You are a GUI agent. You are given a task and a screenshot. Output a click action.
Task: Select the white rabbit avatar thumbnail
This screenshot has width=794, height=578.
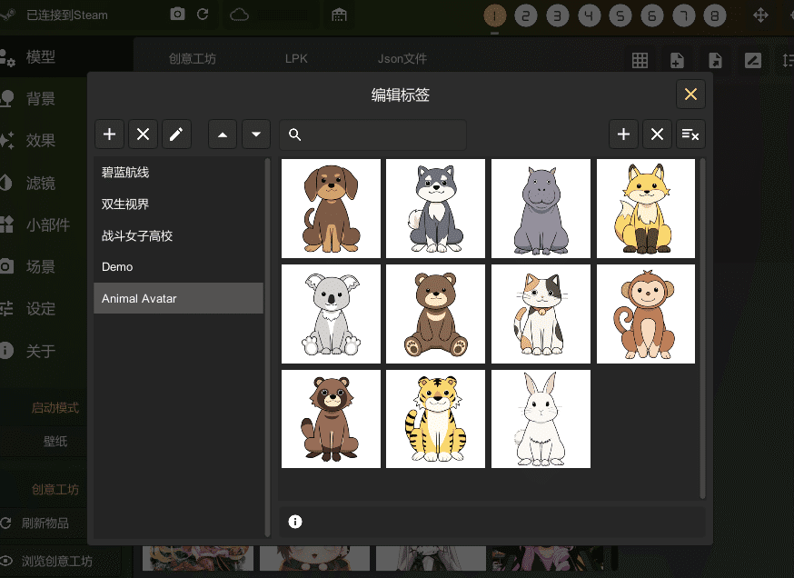click(541, 419)
